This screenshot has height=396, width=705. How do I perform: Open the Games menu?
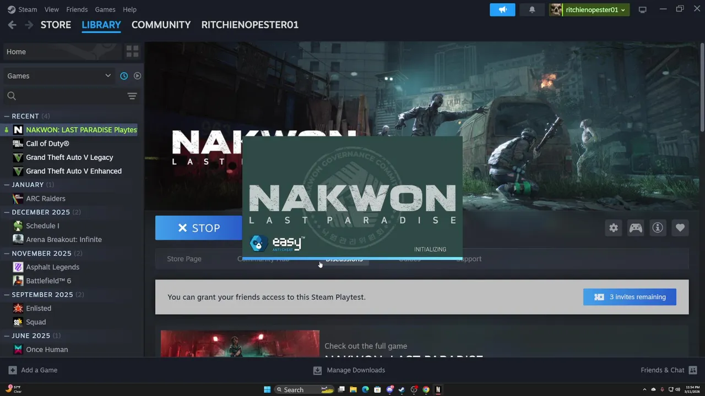(105, 9)
